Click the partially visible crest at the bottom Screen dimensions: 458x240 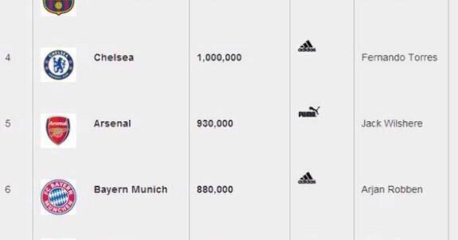point(58,239)
